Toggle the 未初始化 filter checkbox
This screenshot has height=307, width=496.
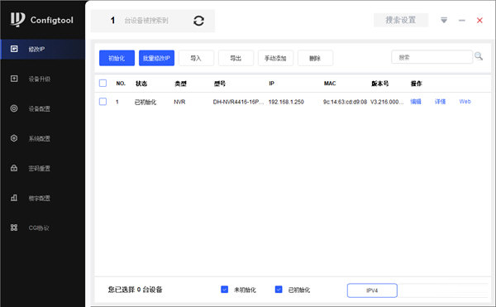click(x=224, y=290)
